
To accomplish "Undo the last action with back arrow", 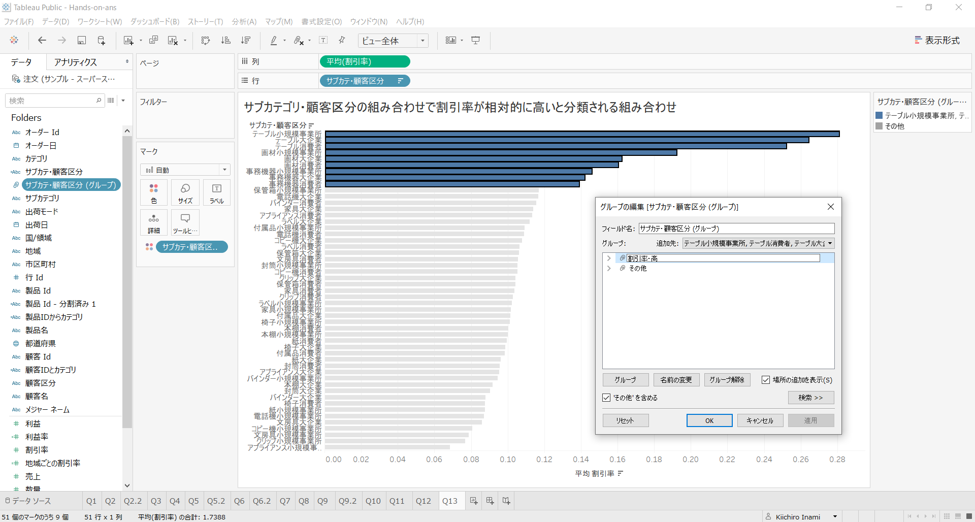I will tap(42, 40).
